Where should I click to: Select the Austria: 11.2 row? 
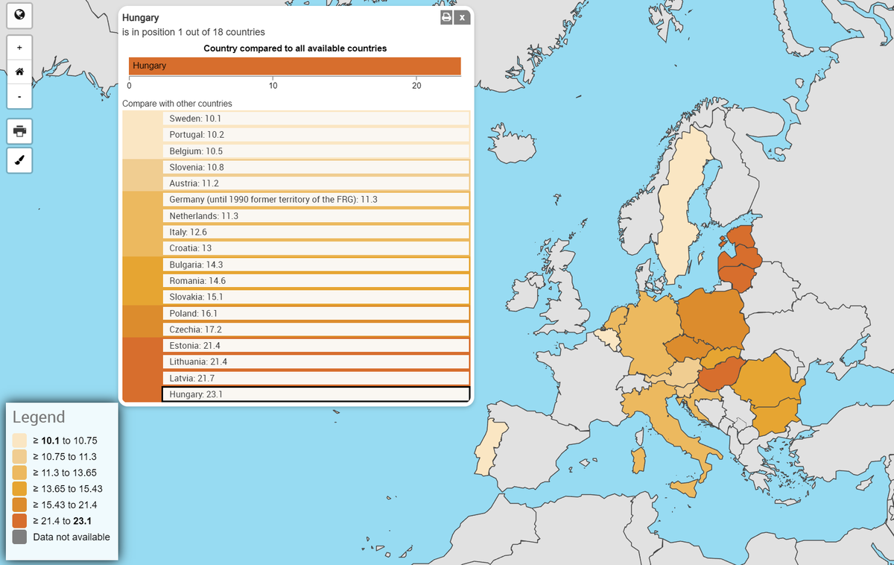[316, 183]
